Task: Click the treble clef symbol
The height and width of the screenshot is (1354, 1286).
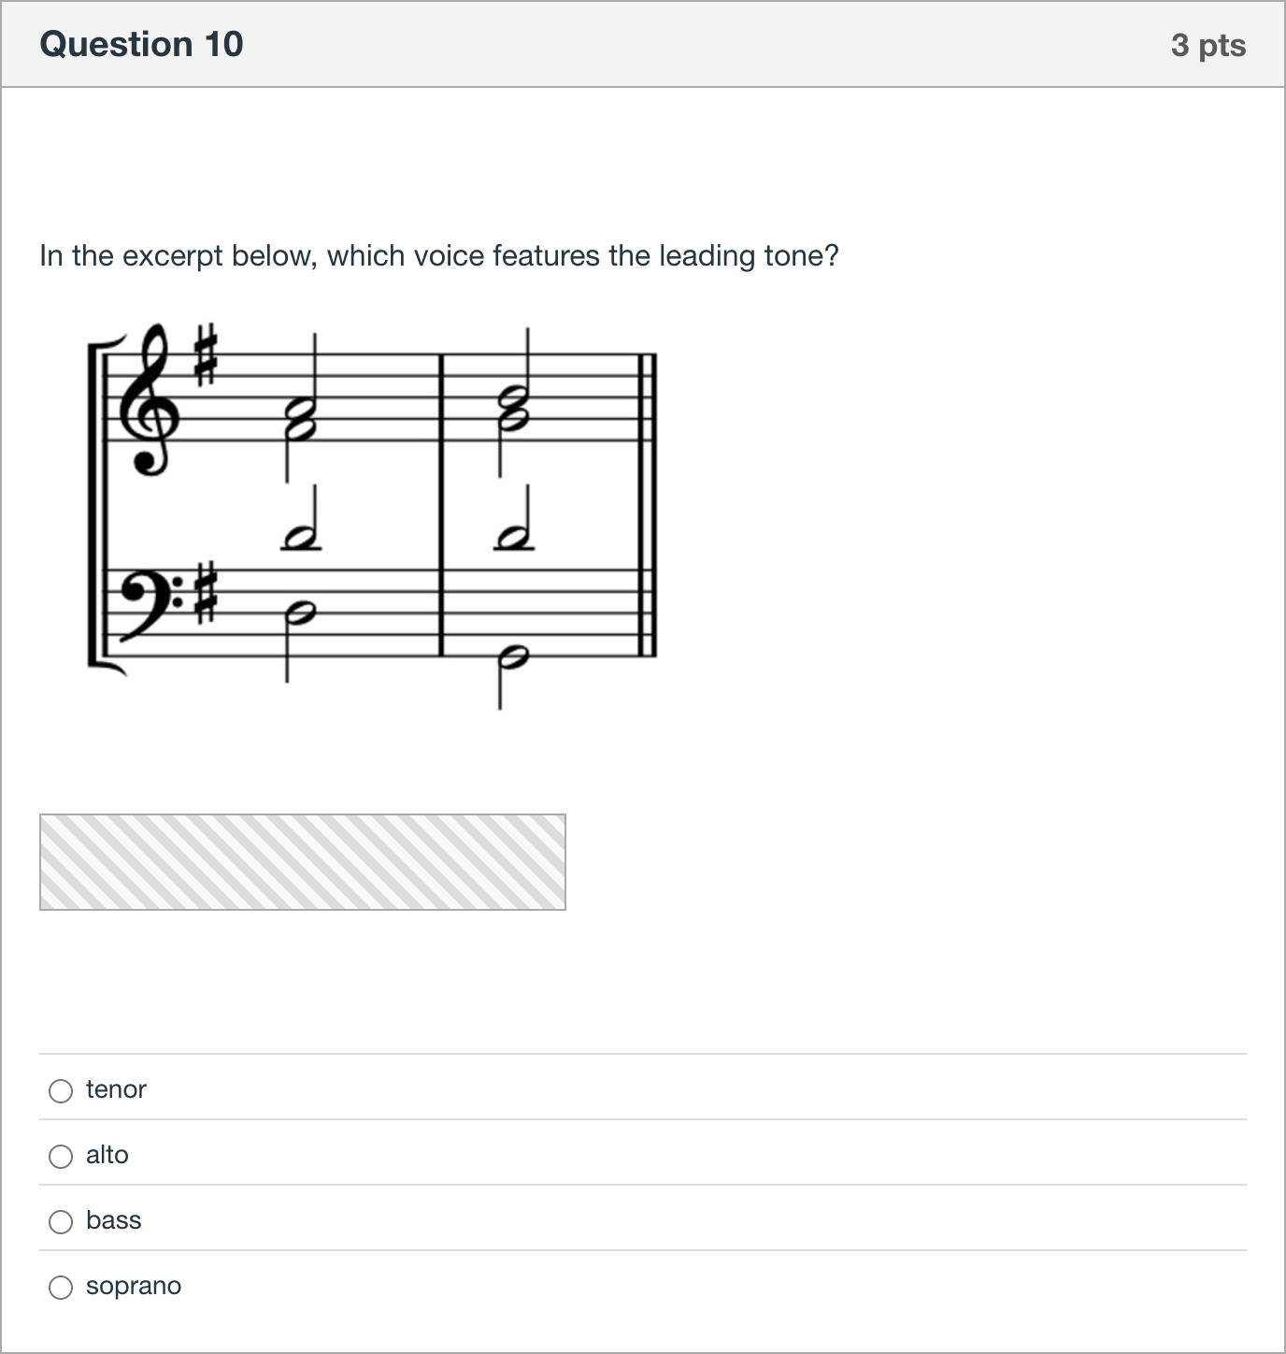Action: click(x=150, y=400)
